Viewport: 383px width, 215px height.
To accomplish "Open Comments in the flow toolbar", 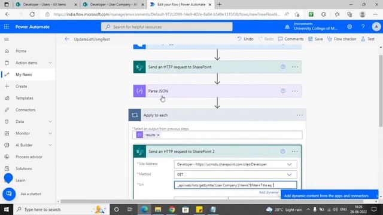I will coord(291,39).
